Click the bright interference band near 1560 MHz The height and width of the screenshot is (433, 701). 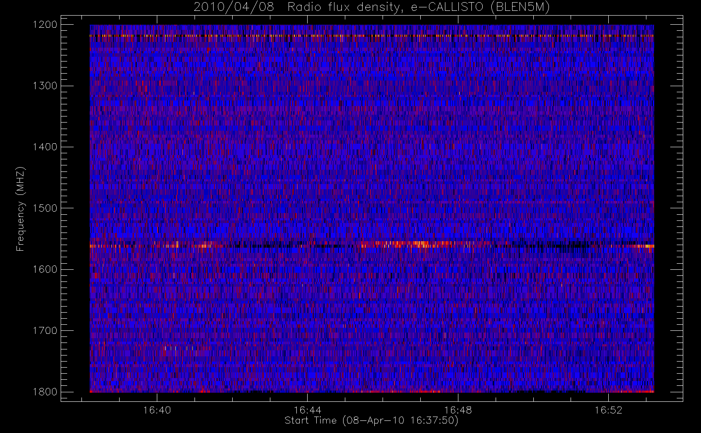click(372, 245)
